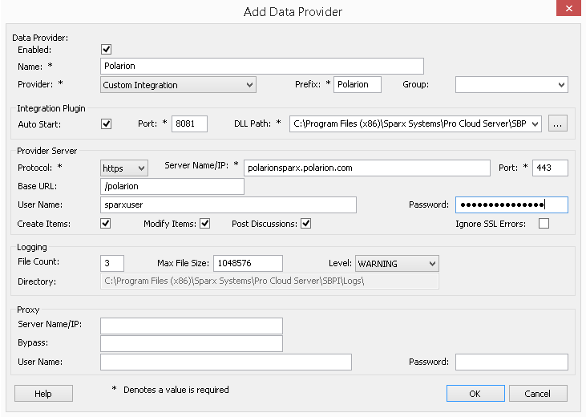The image size is (586, 417).
Task: Toggle the Auto Start checkbox
Action: [106, 123]
